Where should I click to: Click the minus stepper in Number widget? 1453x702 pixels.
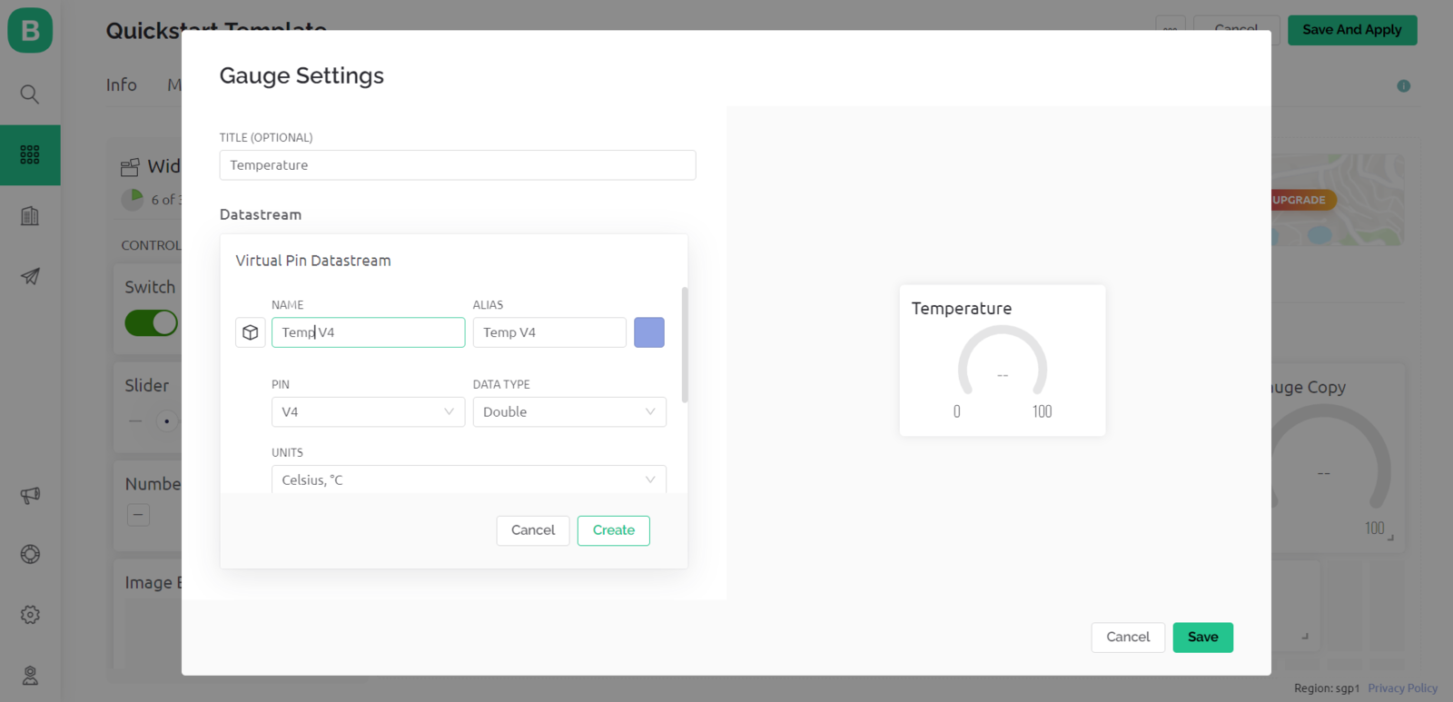coord(138,515)
